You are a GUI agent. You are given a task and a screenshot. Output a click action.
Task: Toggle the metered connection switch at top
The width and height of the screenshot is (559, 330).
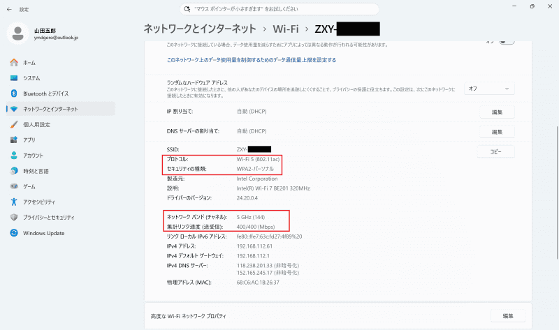point(507,42)
